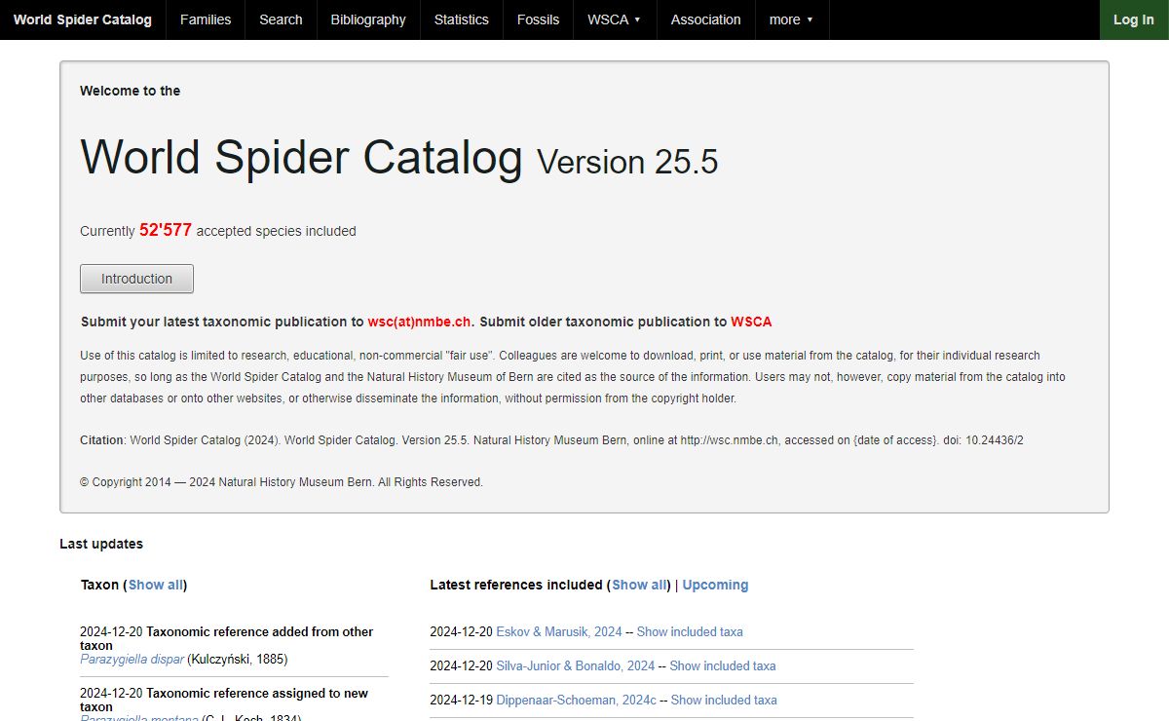Click the World Spider Catalog home brand
1169x721 pixels.
tap(83, 19)
